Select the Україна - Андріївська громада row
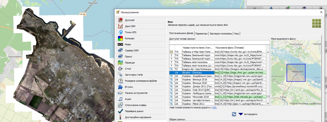 pos(218,76)
